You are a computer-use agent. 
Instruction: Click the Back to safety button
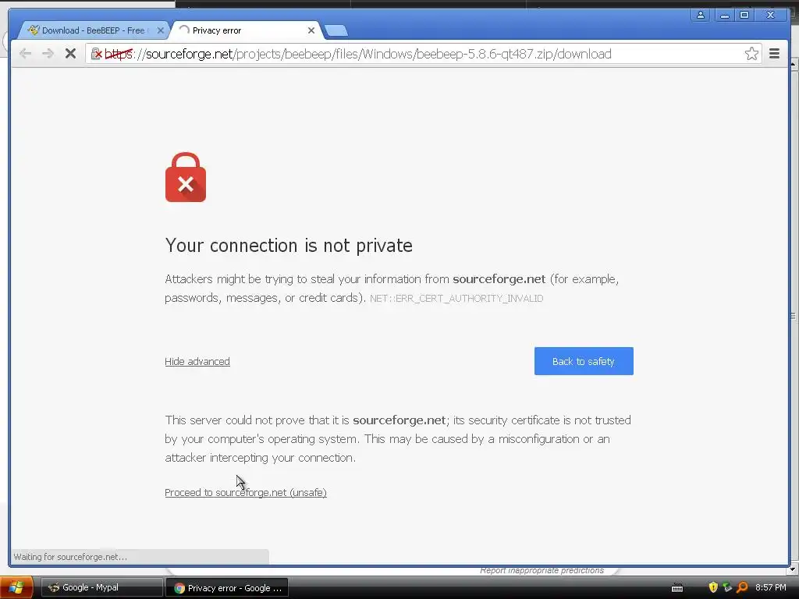(584, 361)
